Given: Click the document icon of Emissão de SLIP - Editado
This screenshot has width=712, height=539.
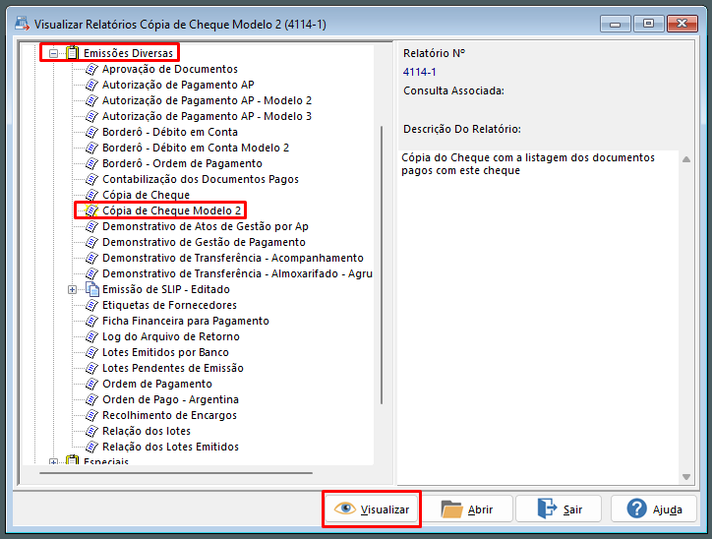Looking at the screenshot, I should (92, 289).
